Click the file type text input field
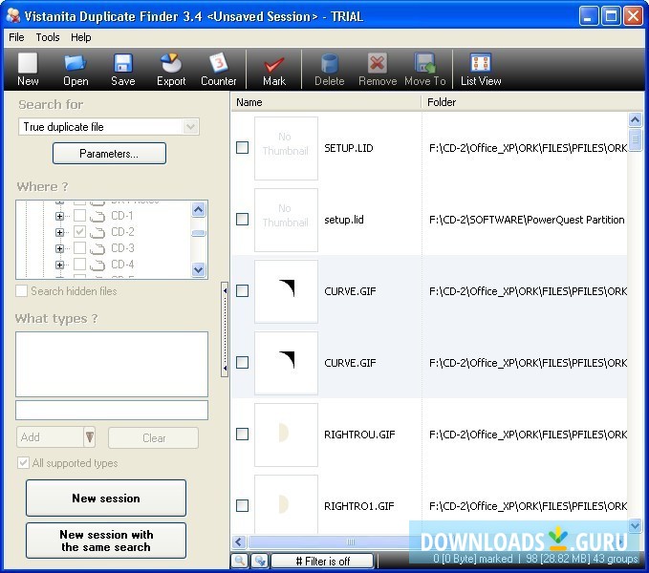Screen dimensions: 649x573 112,410
